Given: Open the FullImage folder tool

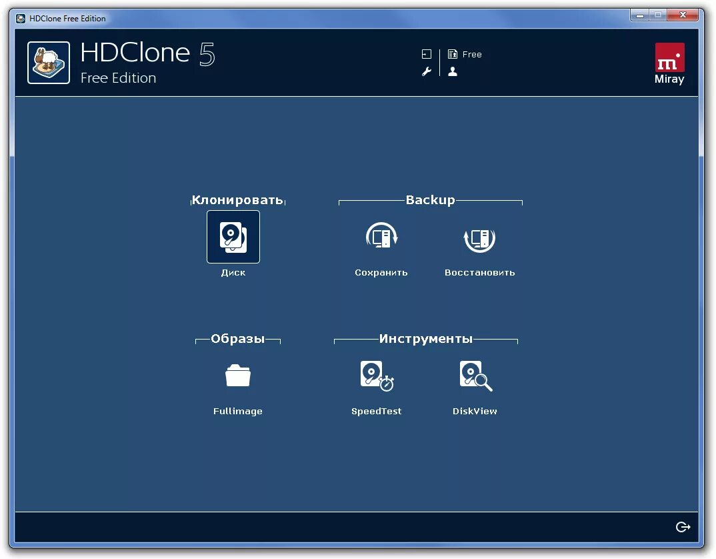Looking at the screenshot, I should pyautogui.click(x=238, y=376).
